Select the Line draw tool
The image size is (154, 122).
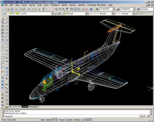7,19
